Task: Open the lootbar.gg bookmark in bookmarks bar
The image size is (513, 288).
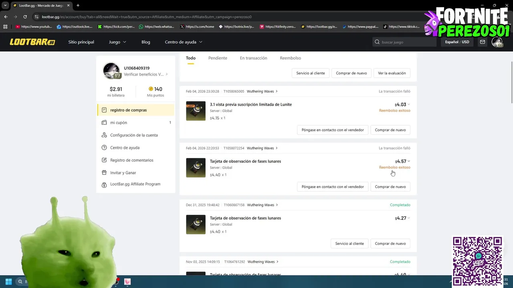Action: [319, 27]
